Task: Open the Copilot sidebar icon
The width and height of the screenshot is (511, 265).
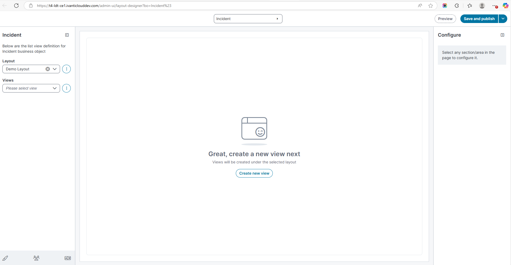Action: 505,6
